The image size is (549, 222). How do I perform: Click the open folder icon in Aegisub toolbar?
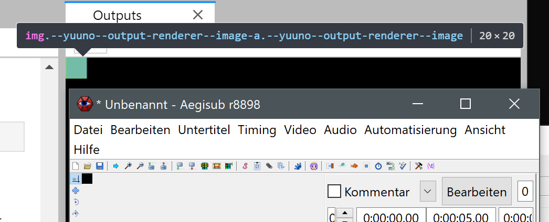[88, 166]
